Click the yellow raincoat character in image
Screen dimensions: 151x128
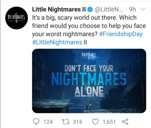point(90,107)
